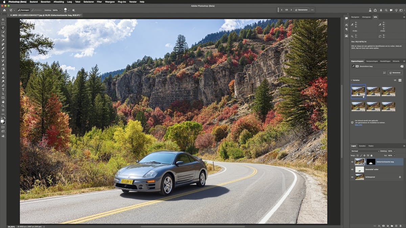Click lock image pixels brush icon
This screenshot has height=228, width=406.
click(362, 155)
